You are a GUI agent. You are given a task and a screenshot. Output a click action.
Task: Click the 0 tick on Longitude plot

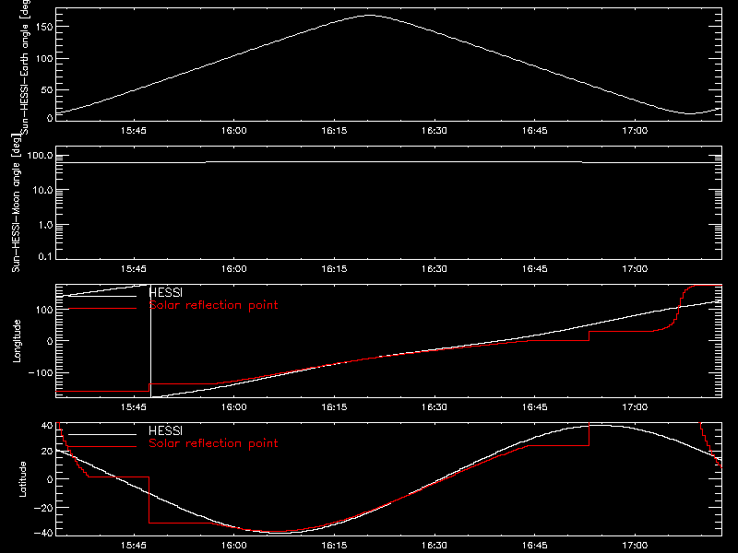[50, 341]
